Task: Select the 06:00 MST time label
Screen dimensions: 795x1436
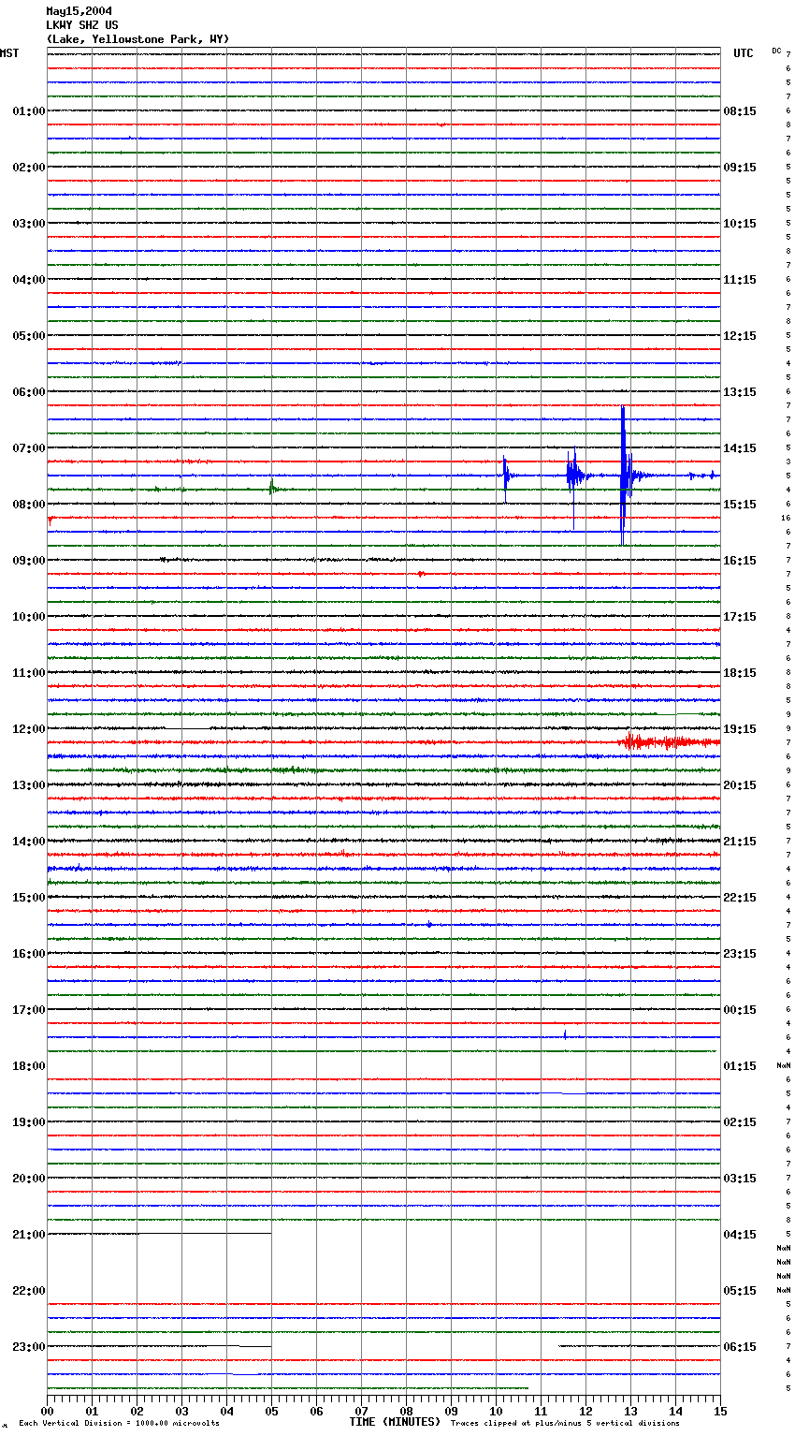Action: click(x=29, y=392)
